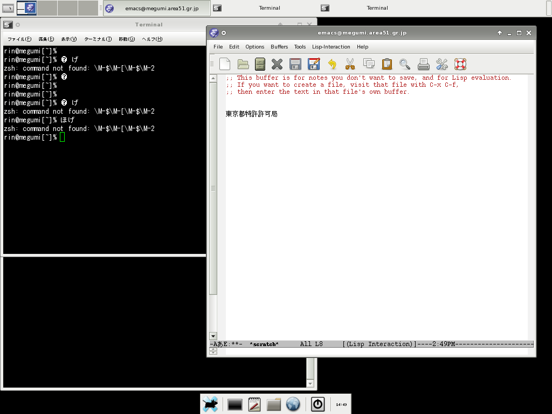Image resolution: width=552 pixels, height=414 pixels.
Task: Click the Terminal window menu icon in titlebar
Action: pos(8,25)
